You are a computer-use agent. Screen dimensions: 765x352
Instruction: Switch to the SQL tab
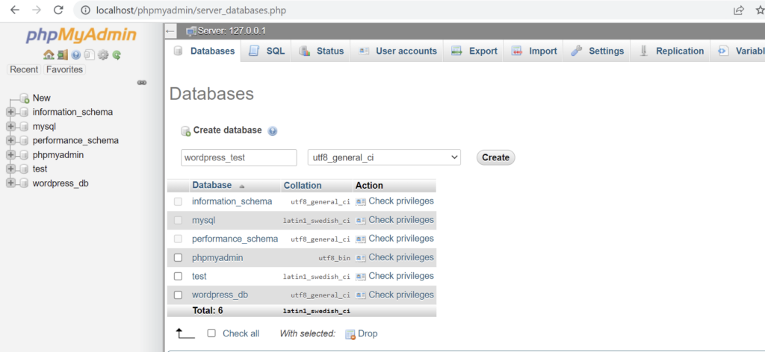click(x=267, y=51)
